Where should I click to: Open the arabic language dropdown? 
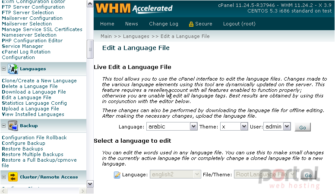pos(172,127)
